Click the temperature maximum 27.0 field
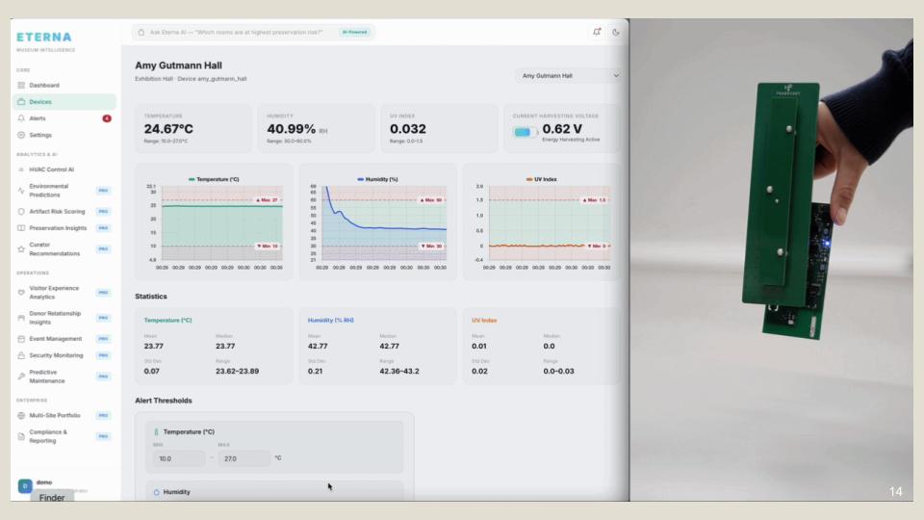This screenshot has width=924, height=520. tap(244, 458)
